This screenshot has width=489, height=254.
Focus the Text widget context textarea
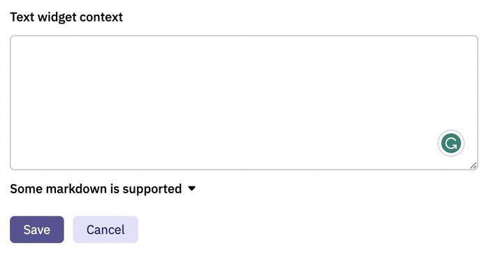point(244,103)
